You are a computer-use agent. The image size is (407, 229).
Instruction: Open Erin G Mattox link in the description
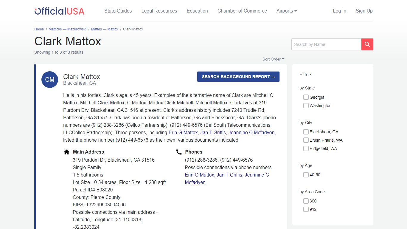point(183,133)
